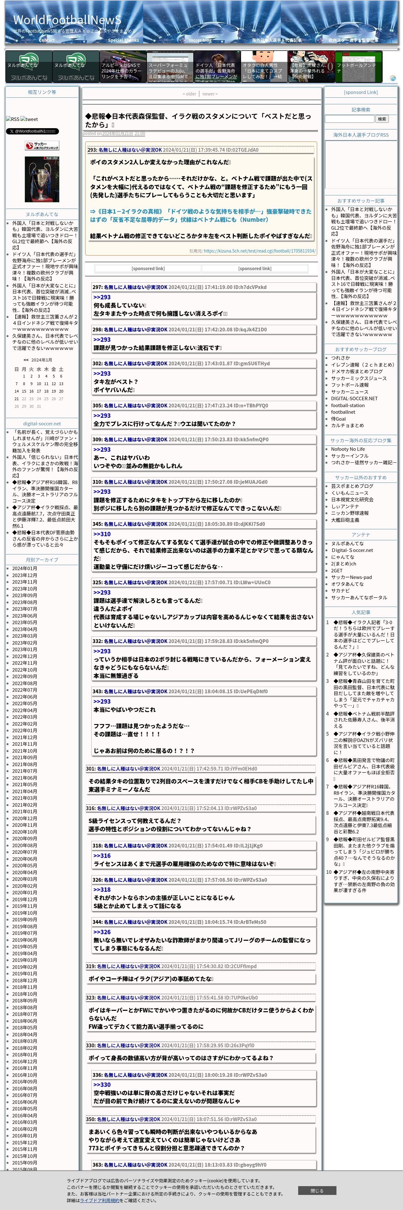
Task: Click the Champions League trophy image
Action: click(42, 179)
